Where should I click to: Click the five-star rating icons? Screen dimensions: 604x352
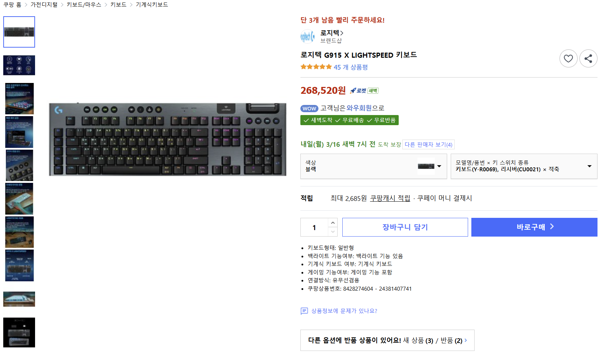[x=316, y=67]
